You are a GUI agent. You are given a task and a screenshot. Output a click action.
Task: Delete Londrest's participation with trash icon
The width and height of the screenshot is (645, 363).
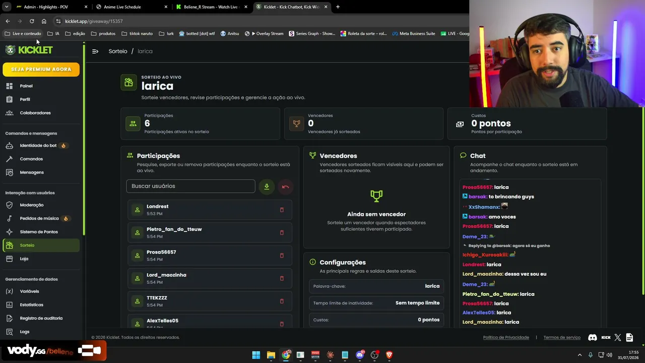282,210
